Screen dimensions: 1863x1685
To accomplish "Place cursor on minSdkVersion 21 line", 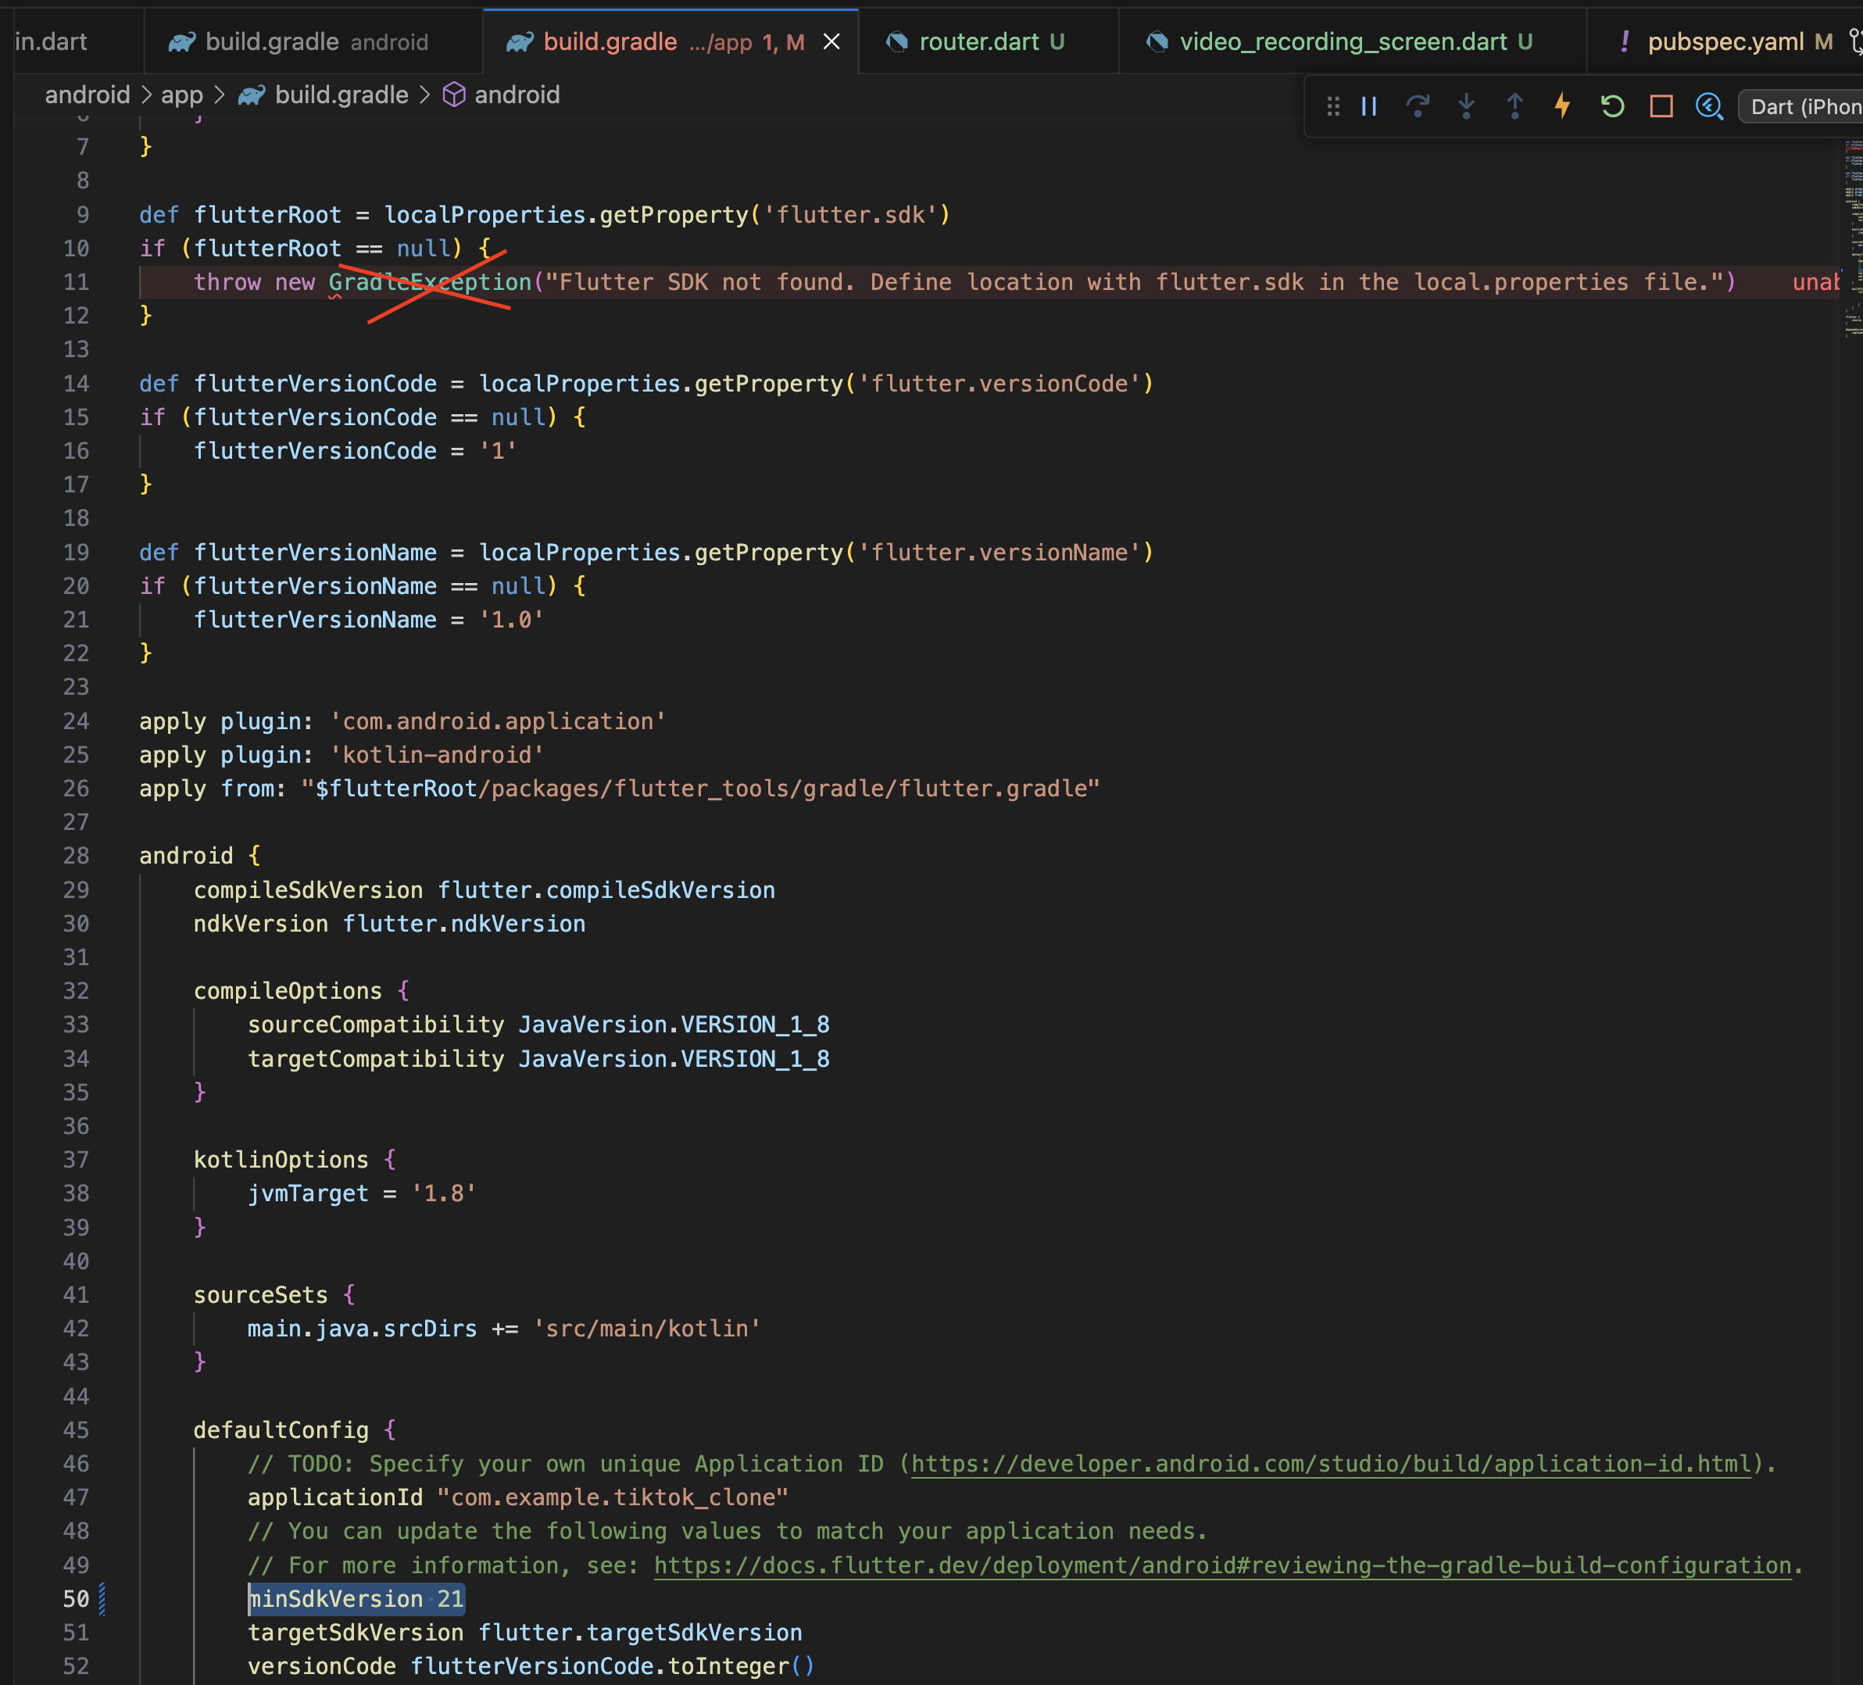I will [x=356, y=1600].
